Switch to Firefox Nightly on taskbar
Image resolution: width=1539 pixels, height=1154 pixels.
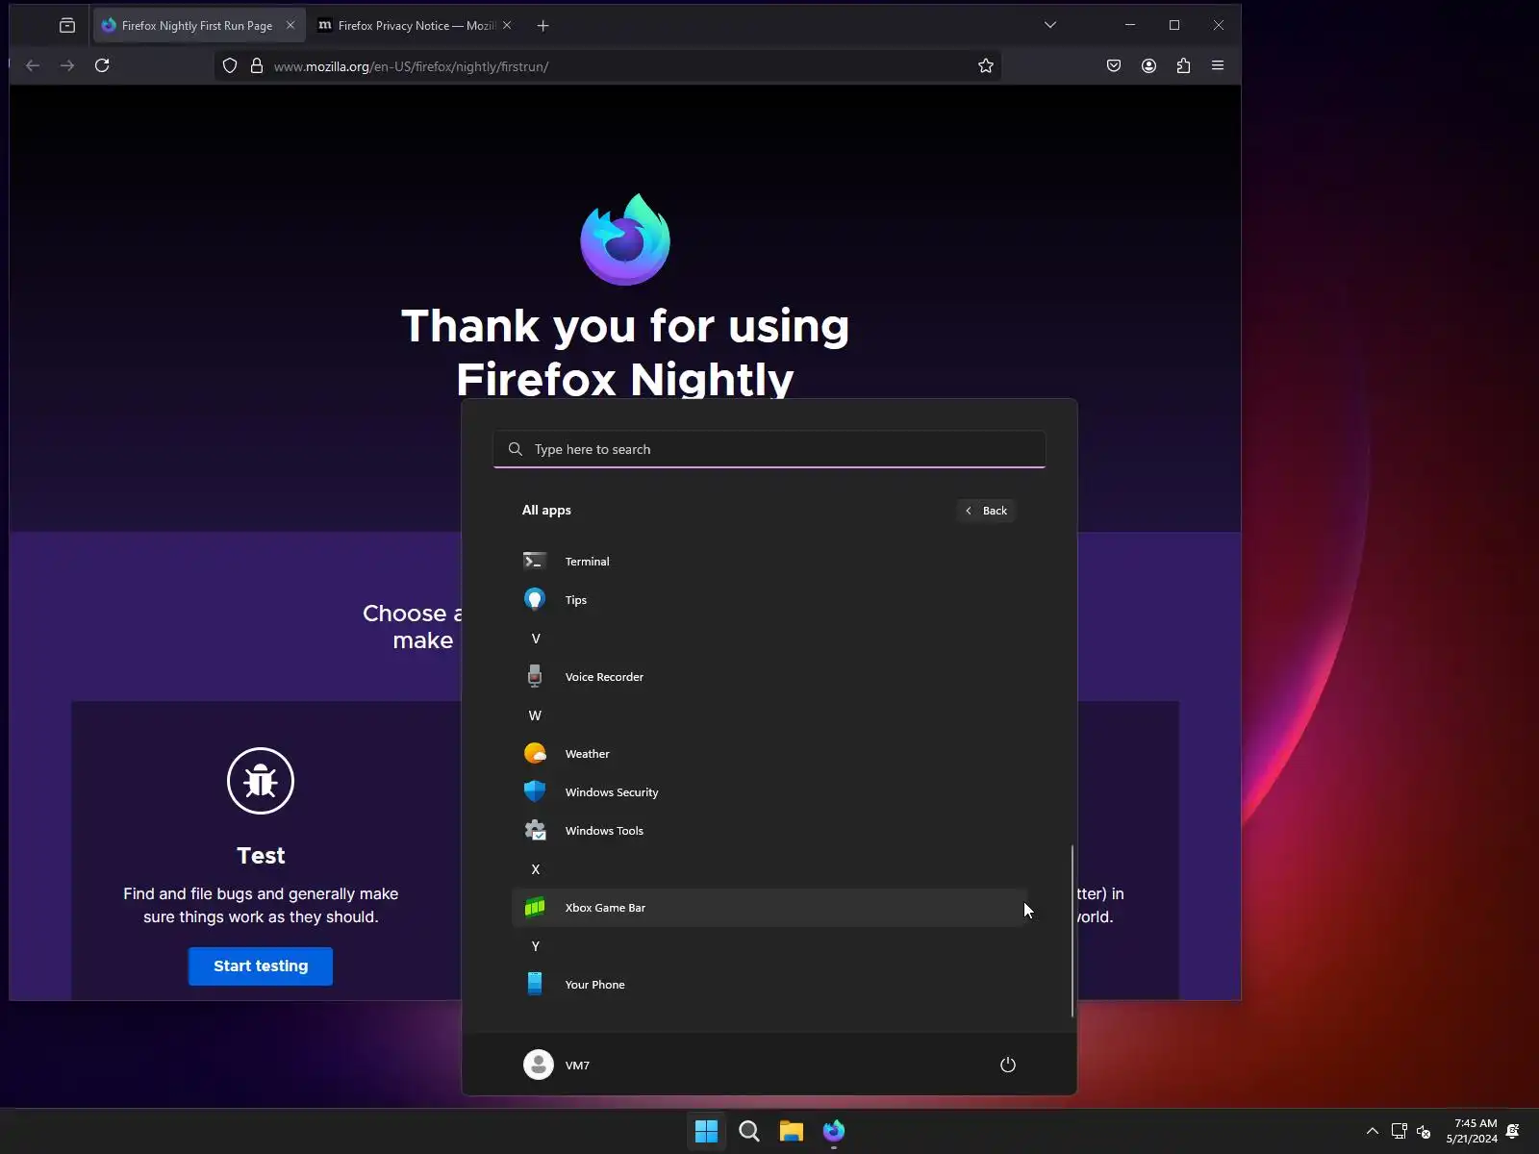pos(833,1131)
